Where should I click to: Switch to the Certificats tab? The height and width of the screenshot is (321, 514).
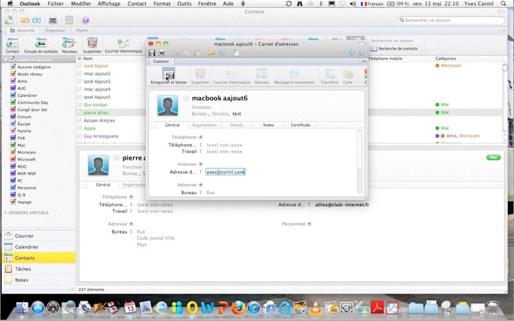point(300,125)
